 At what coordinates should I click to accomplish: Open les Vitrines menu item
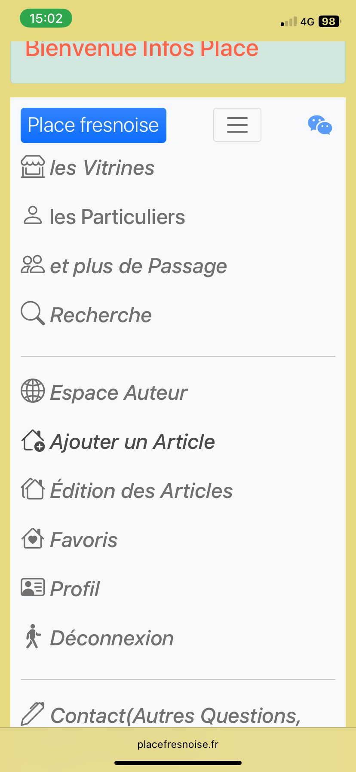tap(102, 168)
